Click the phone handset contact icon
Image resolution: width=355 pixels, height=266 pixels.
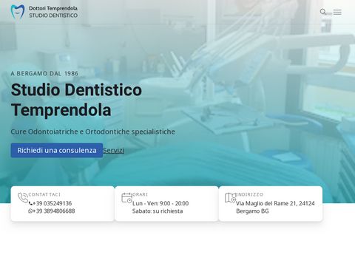tap(23, 198)
